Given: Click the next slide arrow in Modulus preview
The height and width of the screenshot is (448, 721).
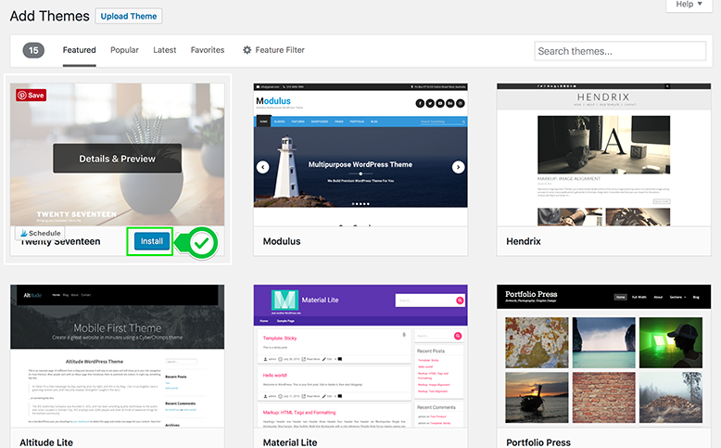Looking at the screenshot, I should pyautogui.click(x=458, y=167).
